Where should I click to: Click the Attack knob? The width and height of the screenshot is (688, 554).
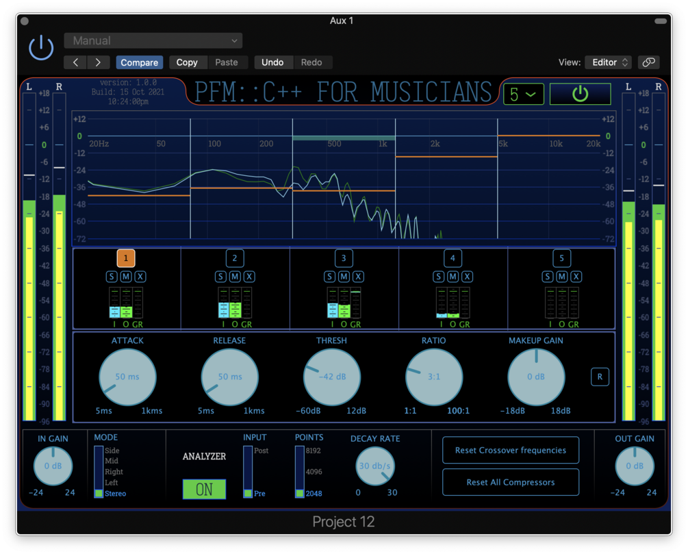coord(127,377)
